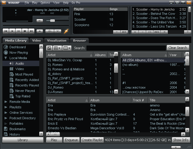Image resolution: width=193 pixels, height=149 pixels.
Task: Click the orange lightning bolt icon
Action: 66,31
